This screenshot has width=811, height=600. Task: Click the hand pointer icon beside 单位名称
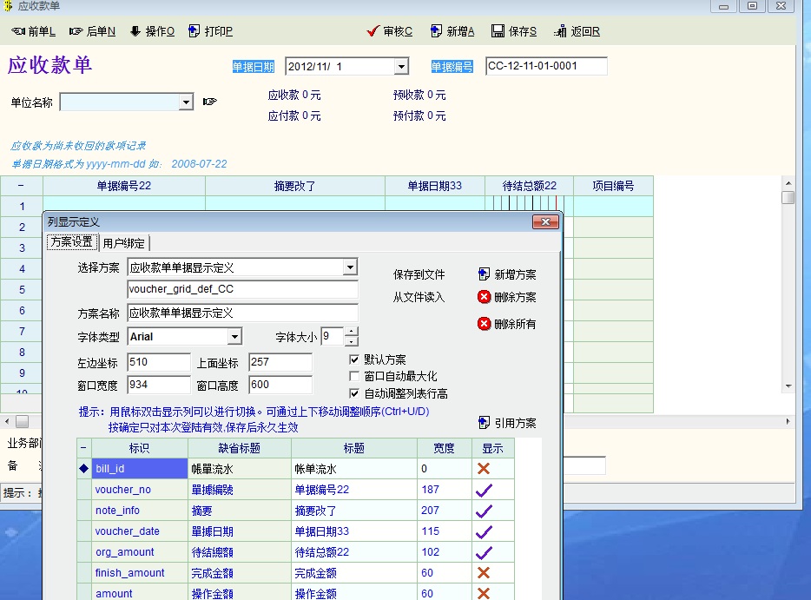point(209,102)
